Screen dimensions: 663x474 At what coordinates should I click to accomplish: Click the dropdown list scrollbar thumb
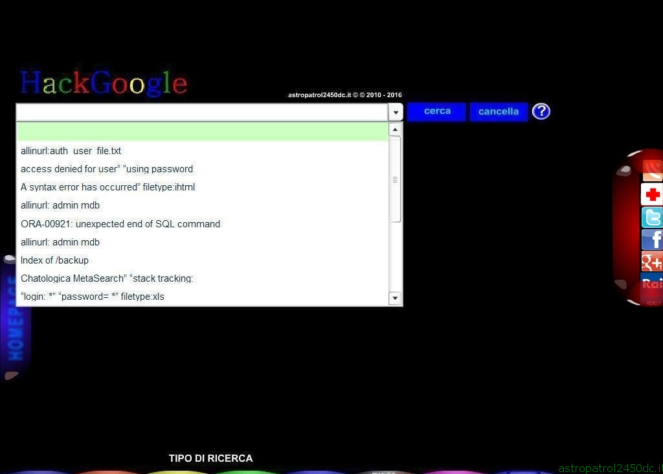[395, 179]
